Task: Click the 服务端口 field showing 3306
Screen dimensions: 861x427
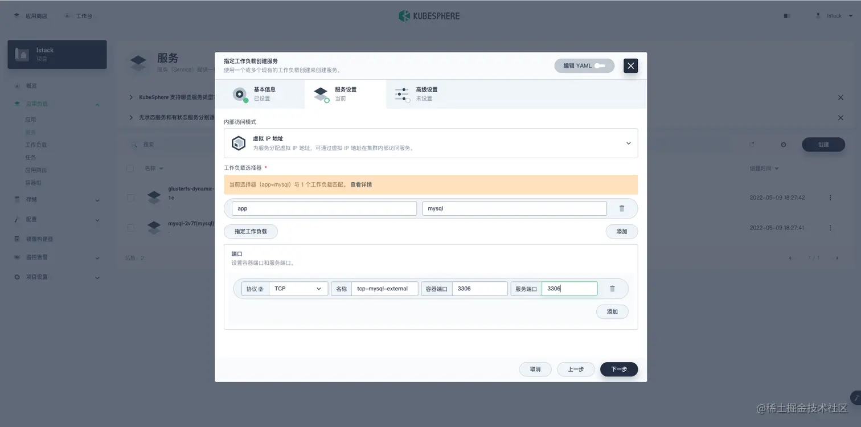Action: click(x=569, y=289)
